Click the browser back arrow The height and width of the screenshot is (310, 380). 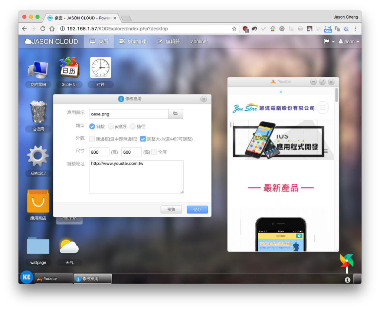coord(24,29)
